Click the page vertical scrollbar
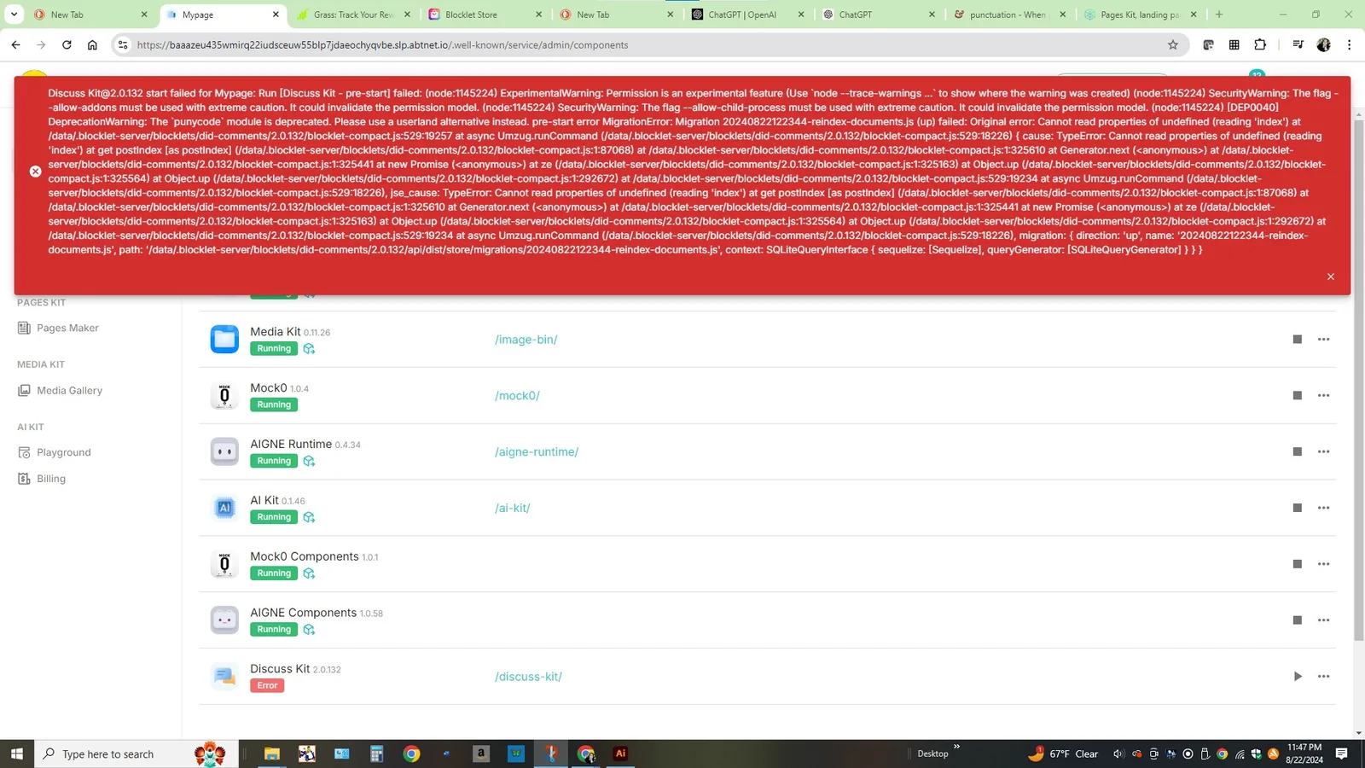 (x=1359, y=380)
